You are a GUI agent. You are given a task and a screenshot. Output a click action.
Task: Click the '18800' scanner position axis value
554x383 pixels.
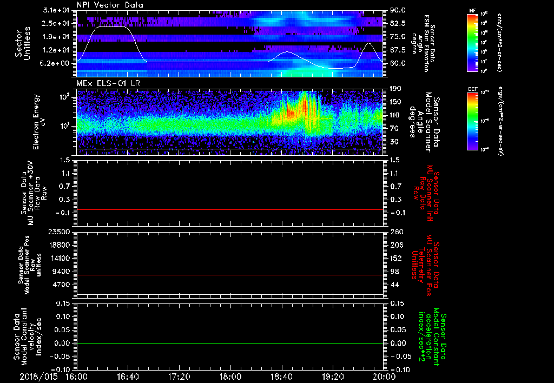(x=61, y=245)
